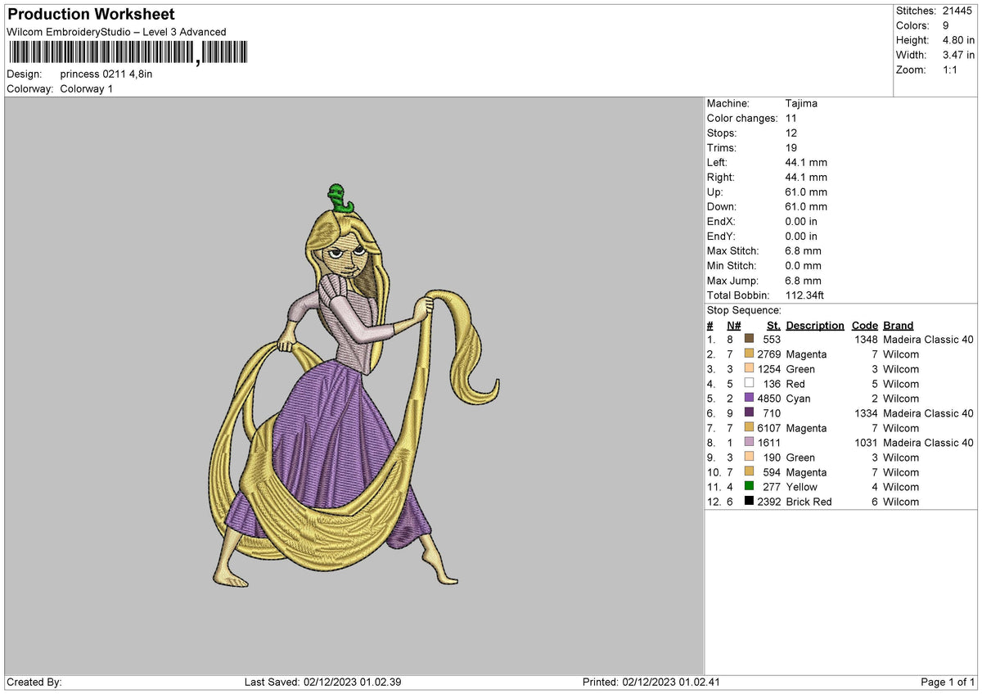Viewport: 982px width, 694px height.
Task: Click the Min Stitch value 0.0 mm
Action: (x=804, y=265)
